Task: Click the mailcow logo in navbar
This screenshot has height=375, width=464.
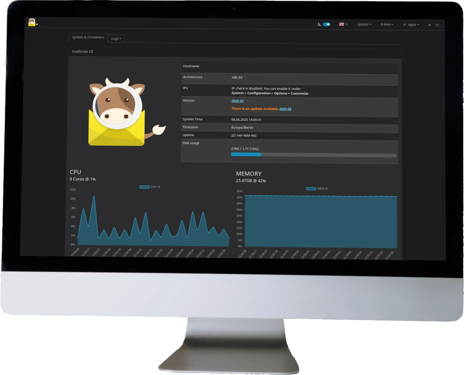Action: [x=33, y=22]
